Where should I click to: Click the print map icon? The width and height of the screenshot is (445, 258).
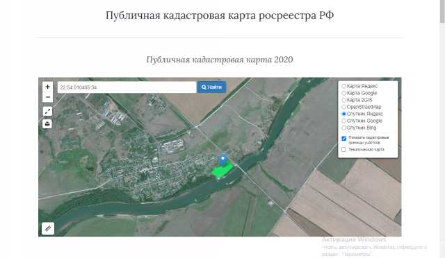click(47, 123)
